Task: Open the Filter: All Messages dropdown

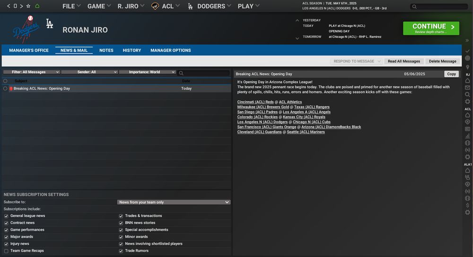Action: tap(31, 72)
